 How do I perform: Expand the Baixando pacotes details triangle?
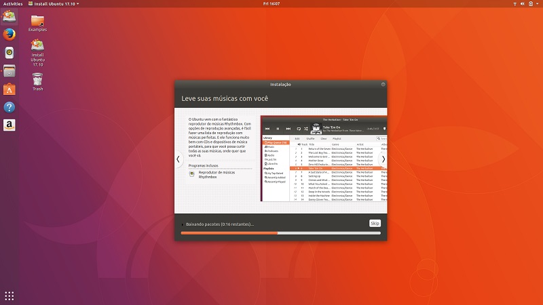183,224
